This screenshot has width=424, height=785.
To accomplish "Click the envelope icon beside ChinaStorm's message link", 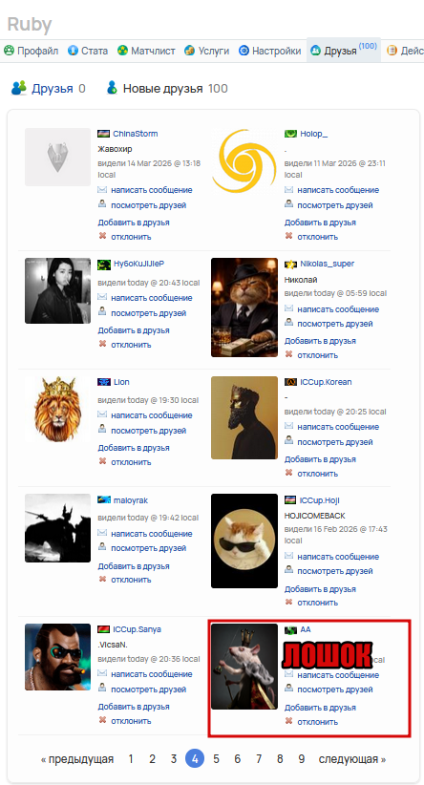I will pyautogui.click(x=102, y=190).
